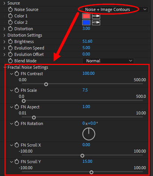Pick Color 1 with eyedropper

pyautogui.click(x=96, y=16)
